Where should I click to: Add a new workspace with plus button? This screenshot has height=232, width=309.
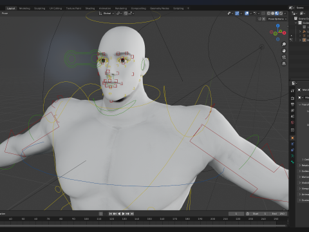click(x=188, y=8)
